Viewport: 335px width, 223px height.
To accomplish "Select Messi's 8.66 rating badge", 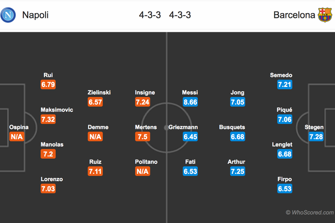I will click(x=189, y=103).
